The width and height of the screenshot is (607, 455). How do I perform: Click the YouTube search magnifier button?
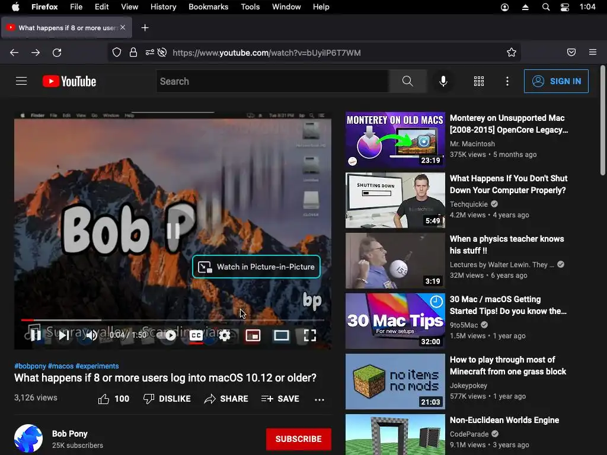point(408,81)
